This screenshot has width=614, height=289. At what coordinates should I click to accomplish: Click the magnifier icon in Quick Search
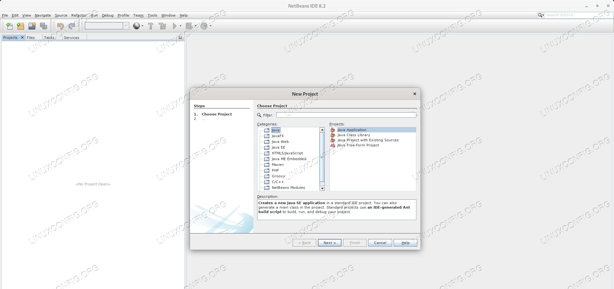[540, 15]
